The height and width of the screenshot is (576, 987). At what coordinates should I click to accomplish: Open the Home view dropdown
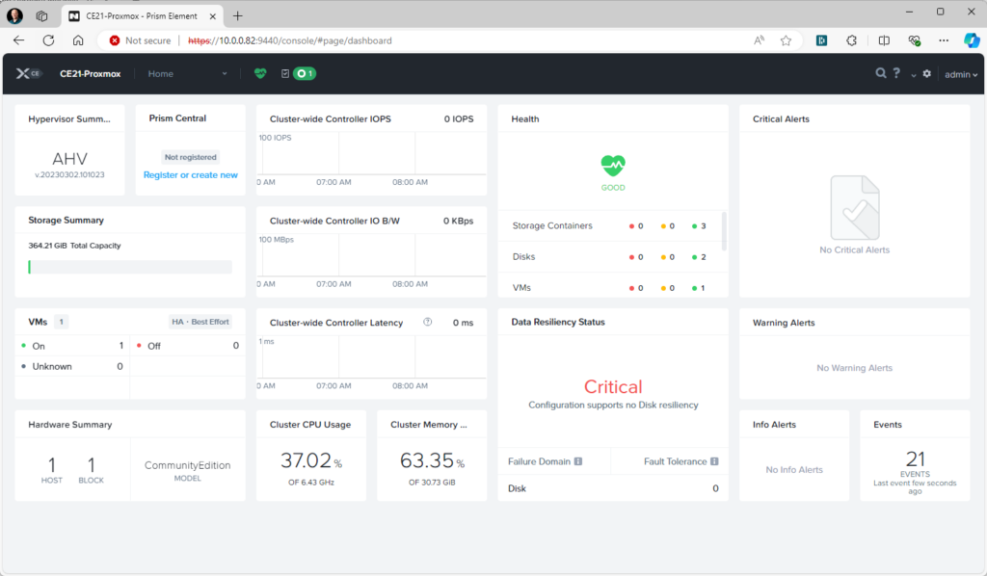click(188, 73)
